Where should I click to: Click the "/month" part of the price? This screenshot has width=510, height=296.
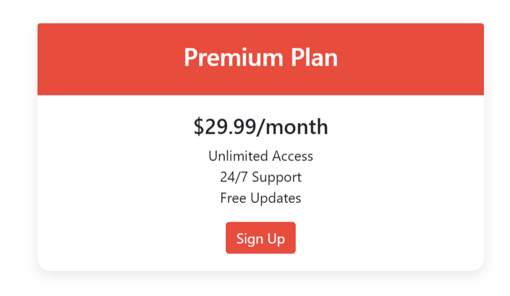pyautogui.click(x=293, y=127)
